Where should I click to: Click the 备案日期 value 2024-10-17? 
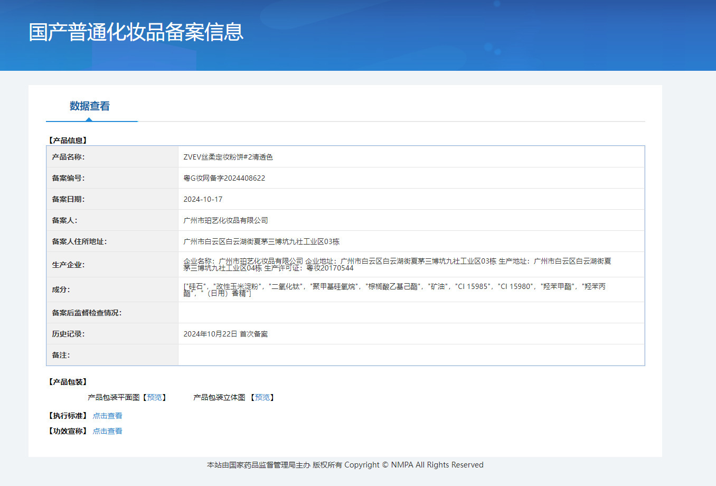(x=203, y=199)
